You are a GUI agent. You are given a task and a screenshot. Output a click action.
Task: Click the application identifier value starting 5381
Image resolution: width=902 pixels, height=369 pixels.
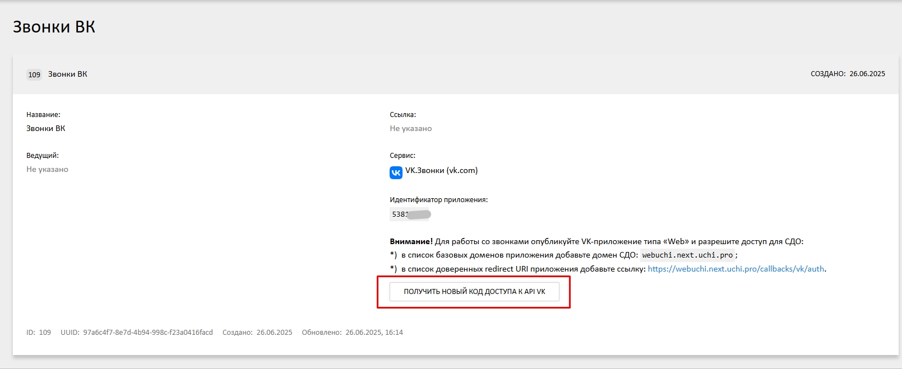coord(410,214)
